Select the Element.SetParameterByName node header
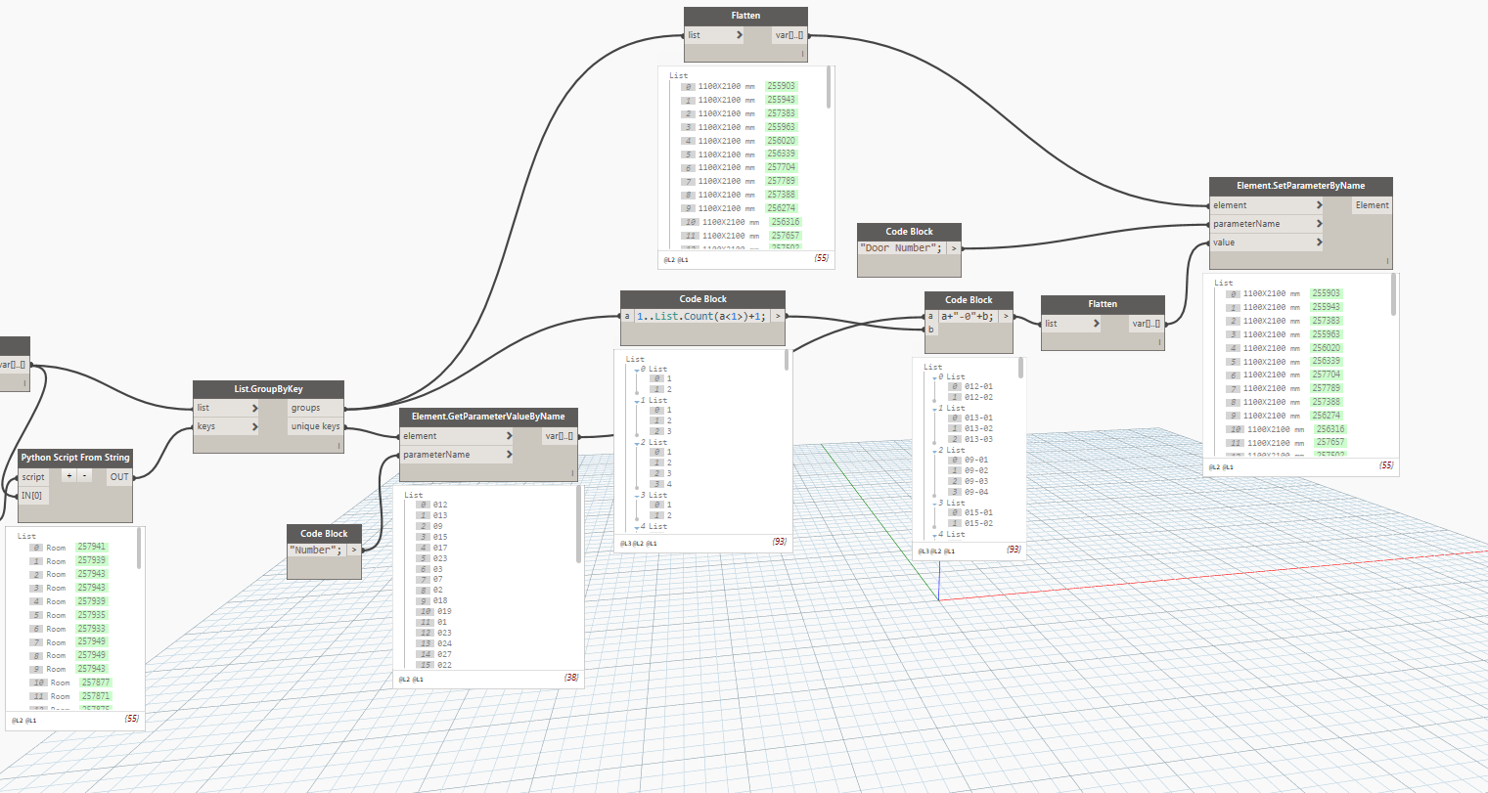This screenshot has width=1488, height=793. pyautogui.click(x=1300, y=186)
